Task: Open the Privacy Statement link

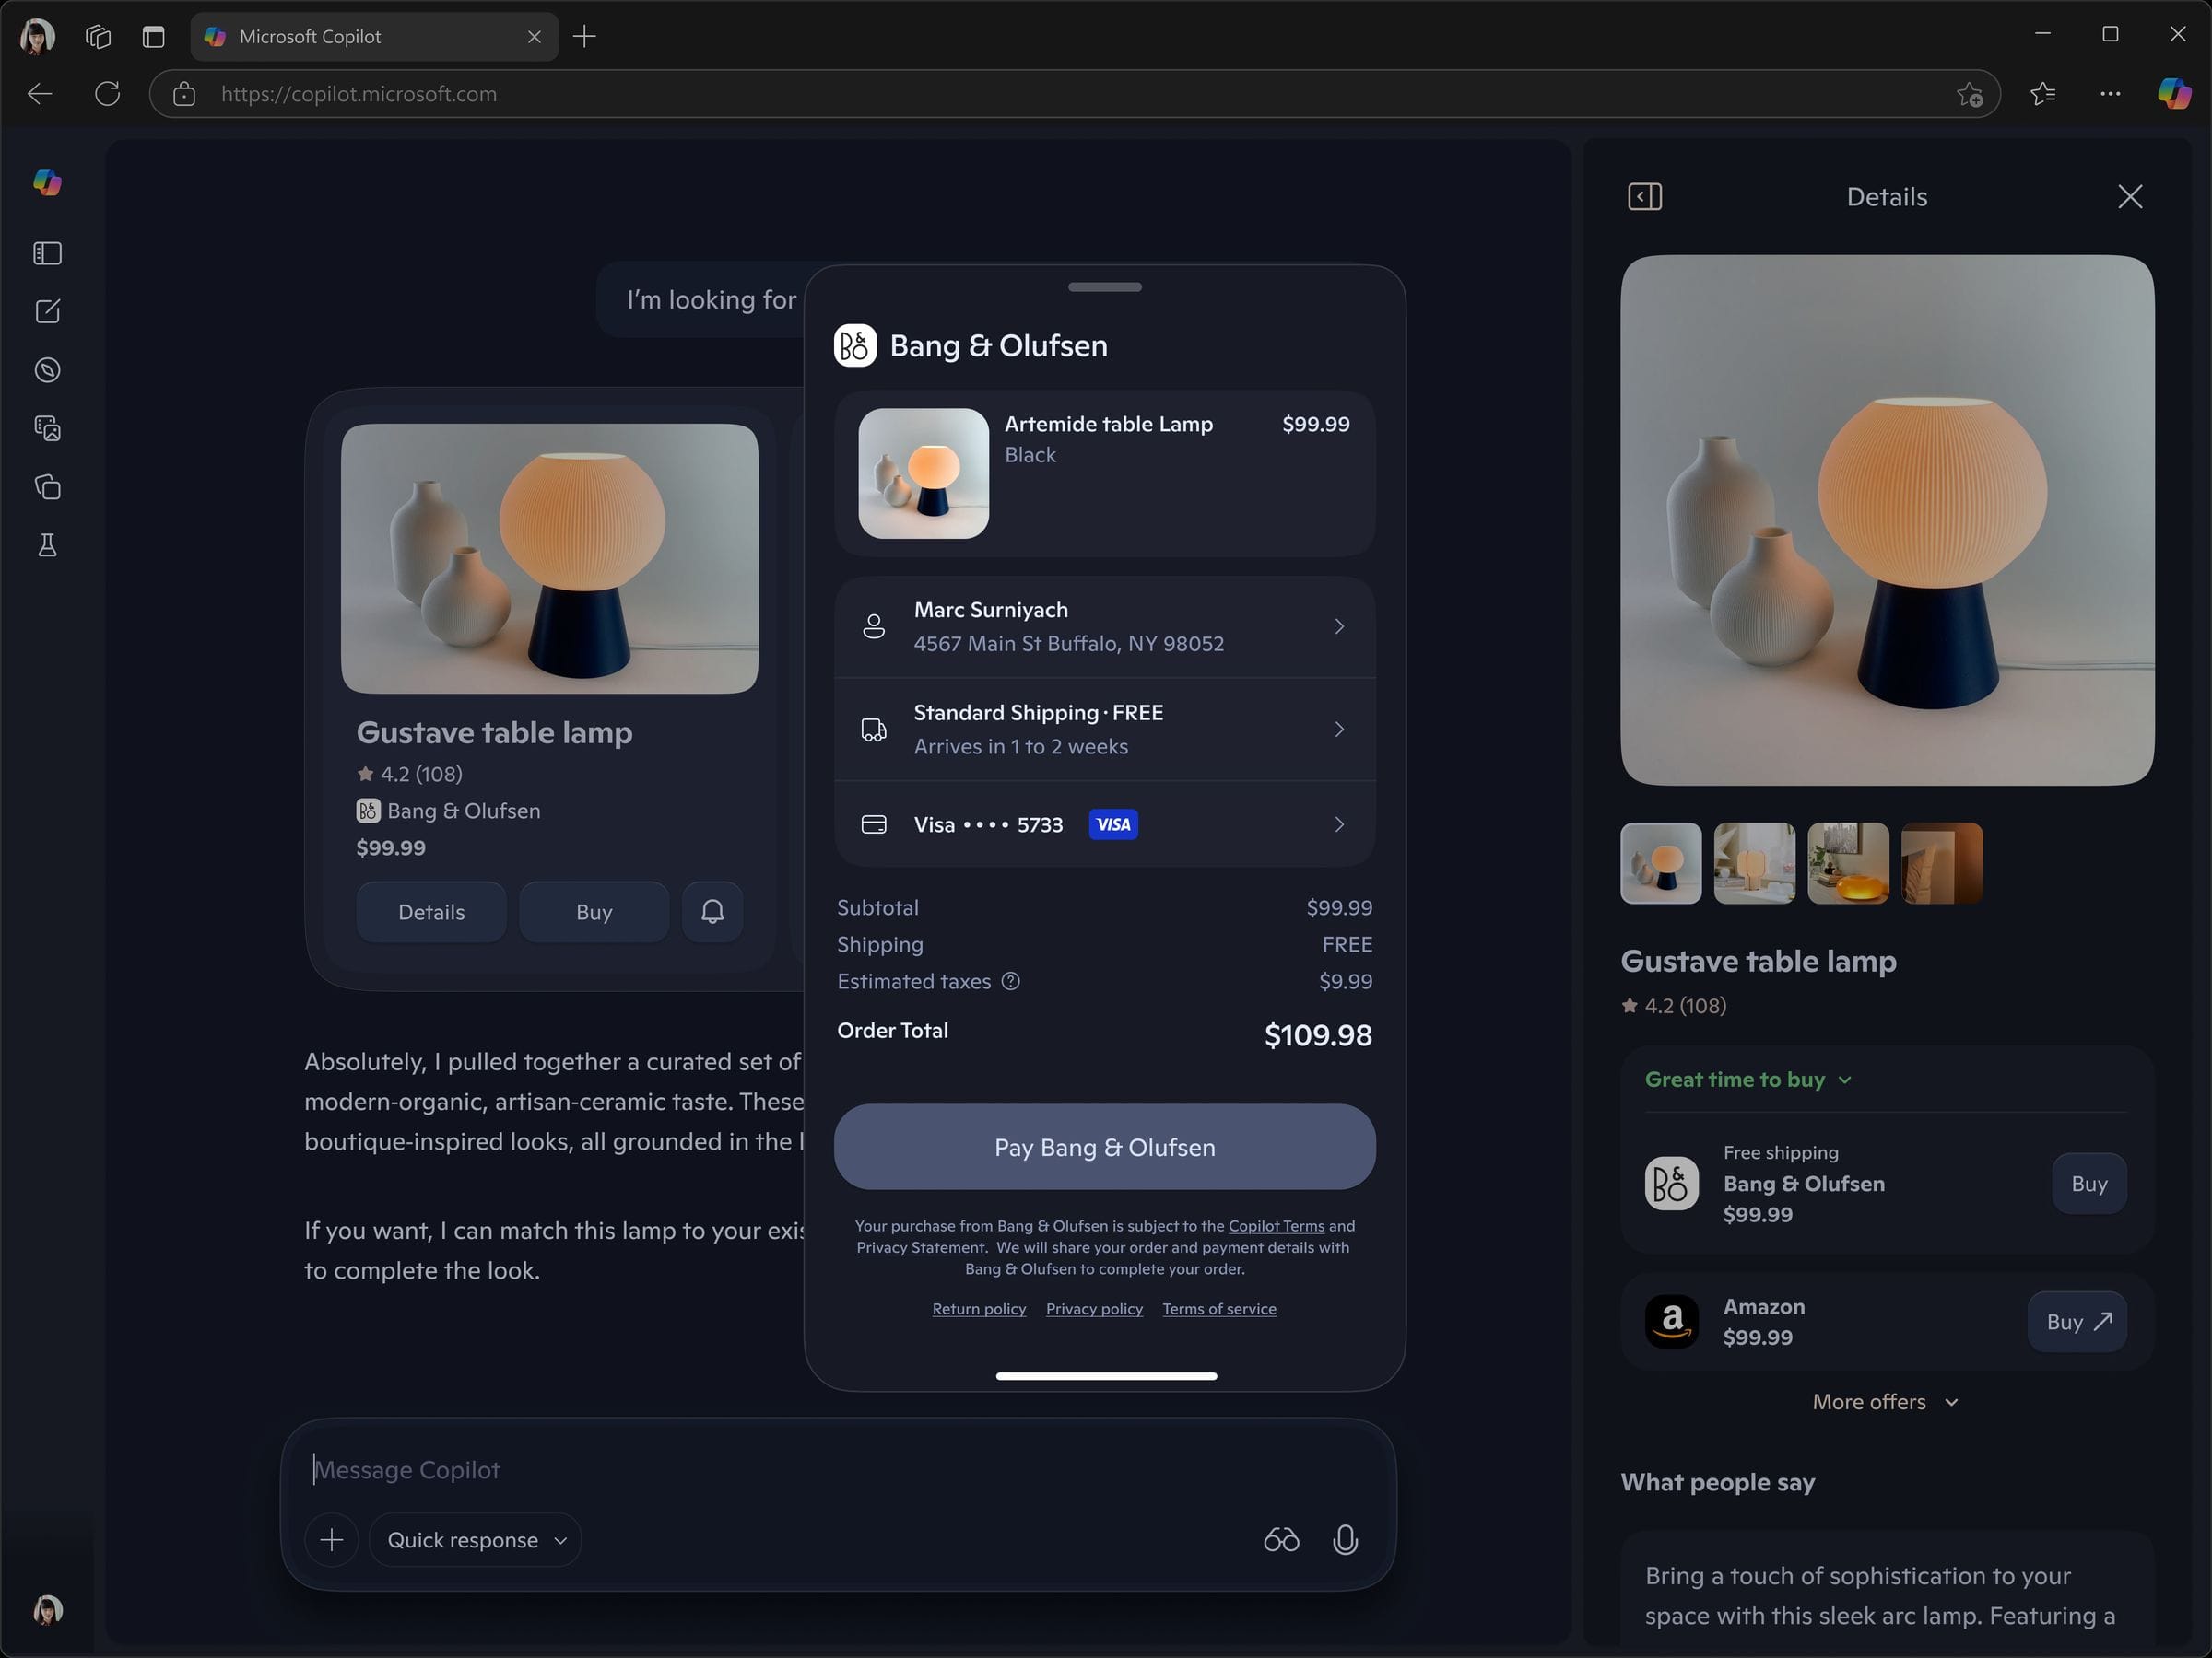Action: pos(920,1247)
